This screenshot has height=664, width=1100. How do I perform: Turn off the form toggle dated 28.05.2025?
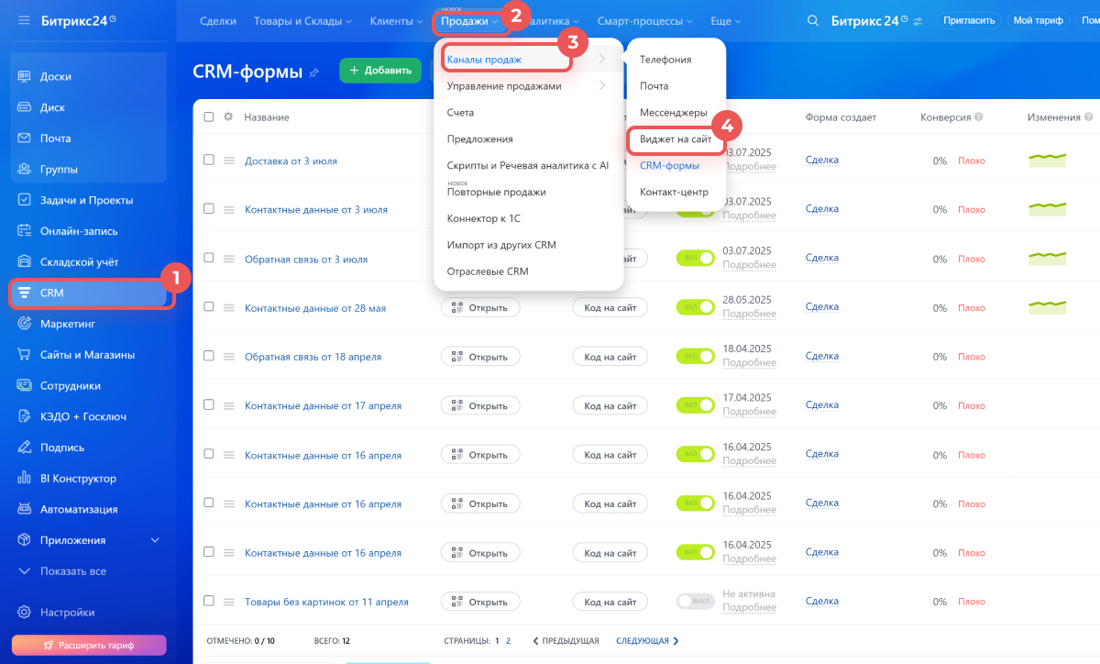695,307
